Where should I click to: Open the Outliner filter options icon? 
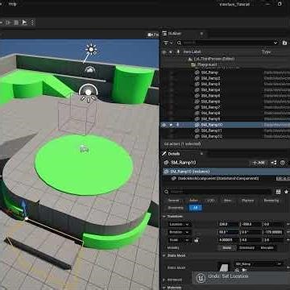pos(168,43)
